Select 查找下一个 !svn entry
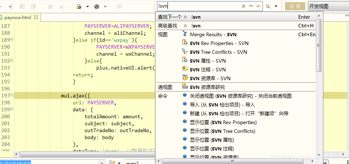349x164 pixels. [x=236, y=17]
